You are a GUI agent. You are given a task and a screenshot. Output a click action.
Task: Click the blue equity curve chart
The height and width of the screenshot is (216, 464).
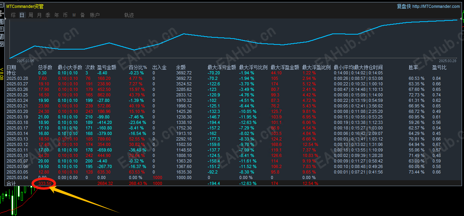[233, 39]
